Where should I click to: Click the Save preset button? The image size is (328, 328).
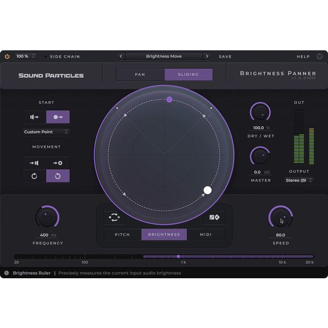coord(225,56)
